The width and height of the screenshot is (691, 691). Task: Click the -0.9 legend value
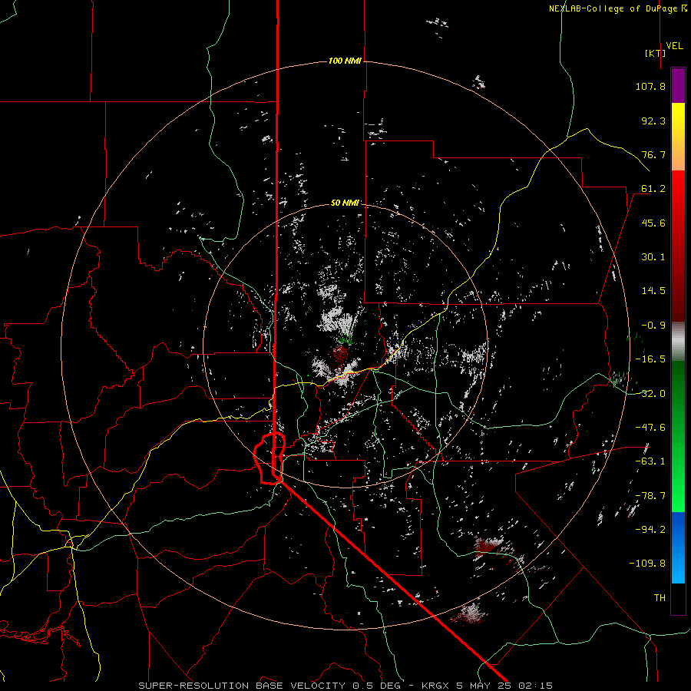tap(653, 326)
